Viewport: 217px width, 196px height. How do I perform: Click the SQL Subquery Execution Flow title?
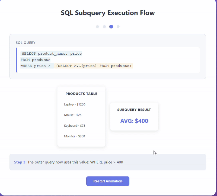[x=108, y=13]
